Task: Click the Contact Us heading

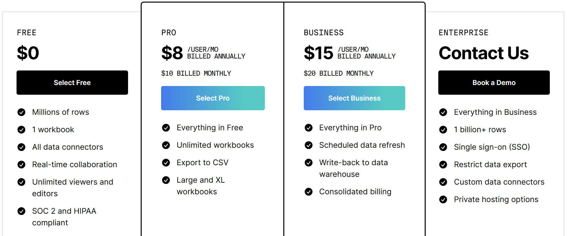Action: point(483,53)
